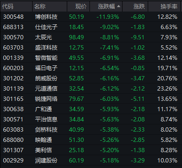Select stock code 688080
182x168 pixels.
tap(13, 140)
